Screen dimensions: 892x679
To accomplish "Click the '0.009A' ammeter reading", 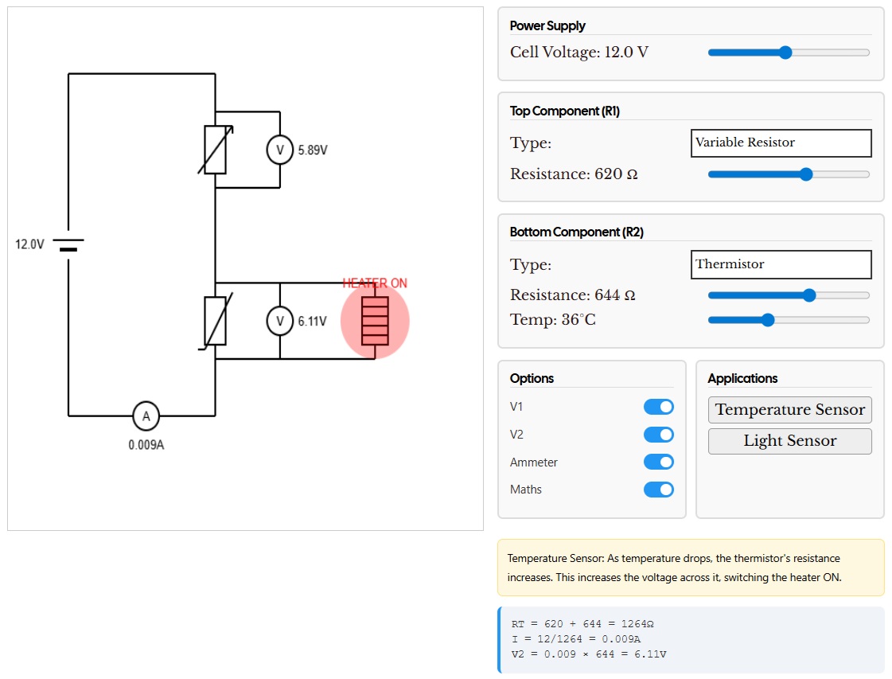I will coord(146,444).
